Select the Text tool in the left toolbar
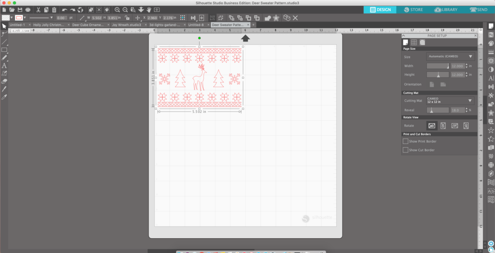 coord(4,66)
